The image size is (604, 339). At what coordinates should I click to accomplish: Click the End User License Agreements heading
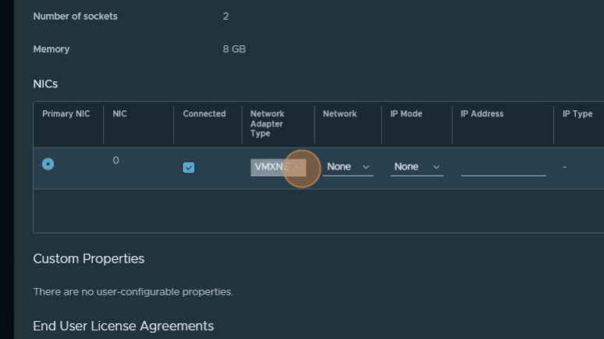[x=123, y=326]
